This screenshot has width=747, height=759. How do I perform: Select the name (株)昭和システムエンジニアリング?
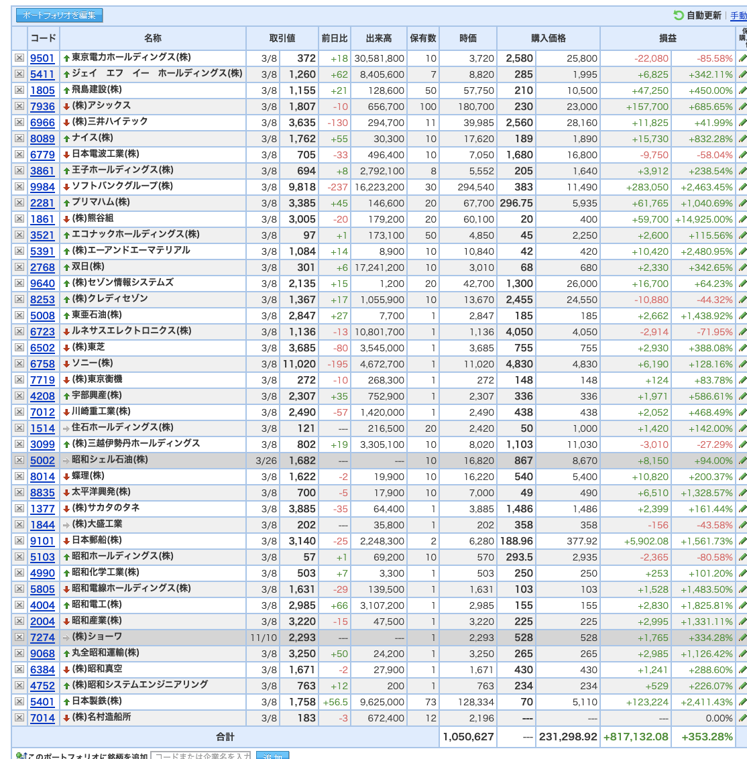pos(139,685)
